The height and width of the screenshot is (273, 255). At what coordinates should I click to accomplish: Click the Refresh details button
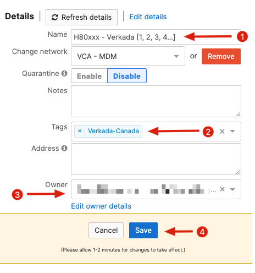[x=81, y=17]
